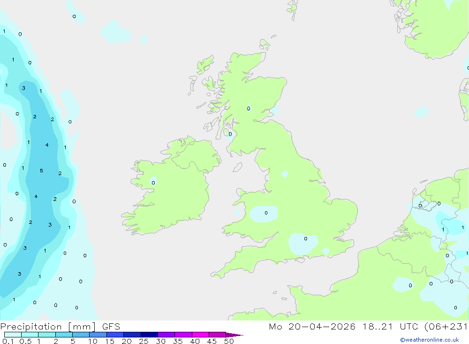
Task: Click the 0.1–0.5 mm legend color swatch
Action: (13, 335)
